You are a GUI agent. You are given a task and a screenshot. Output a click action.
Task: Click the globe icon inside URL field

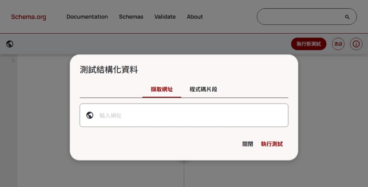pos(90,115)
